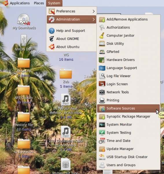This screenshot has height=174, width=164.
Task: Click the Authorizations keys icon
Action: pos(102,28)
